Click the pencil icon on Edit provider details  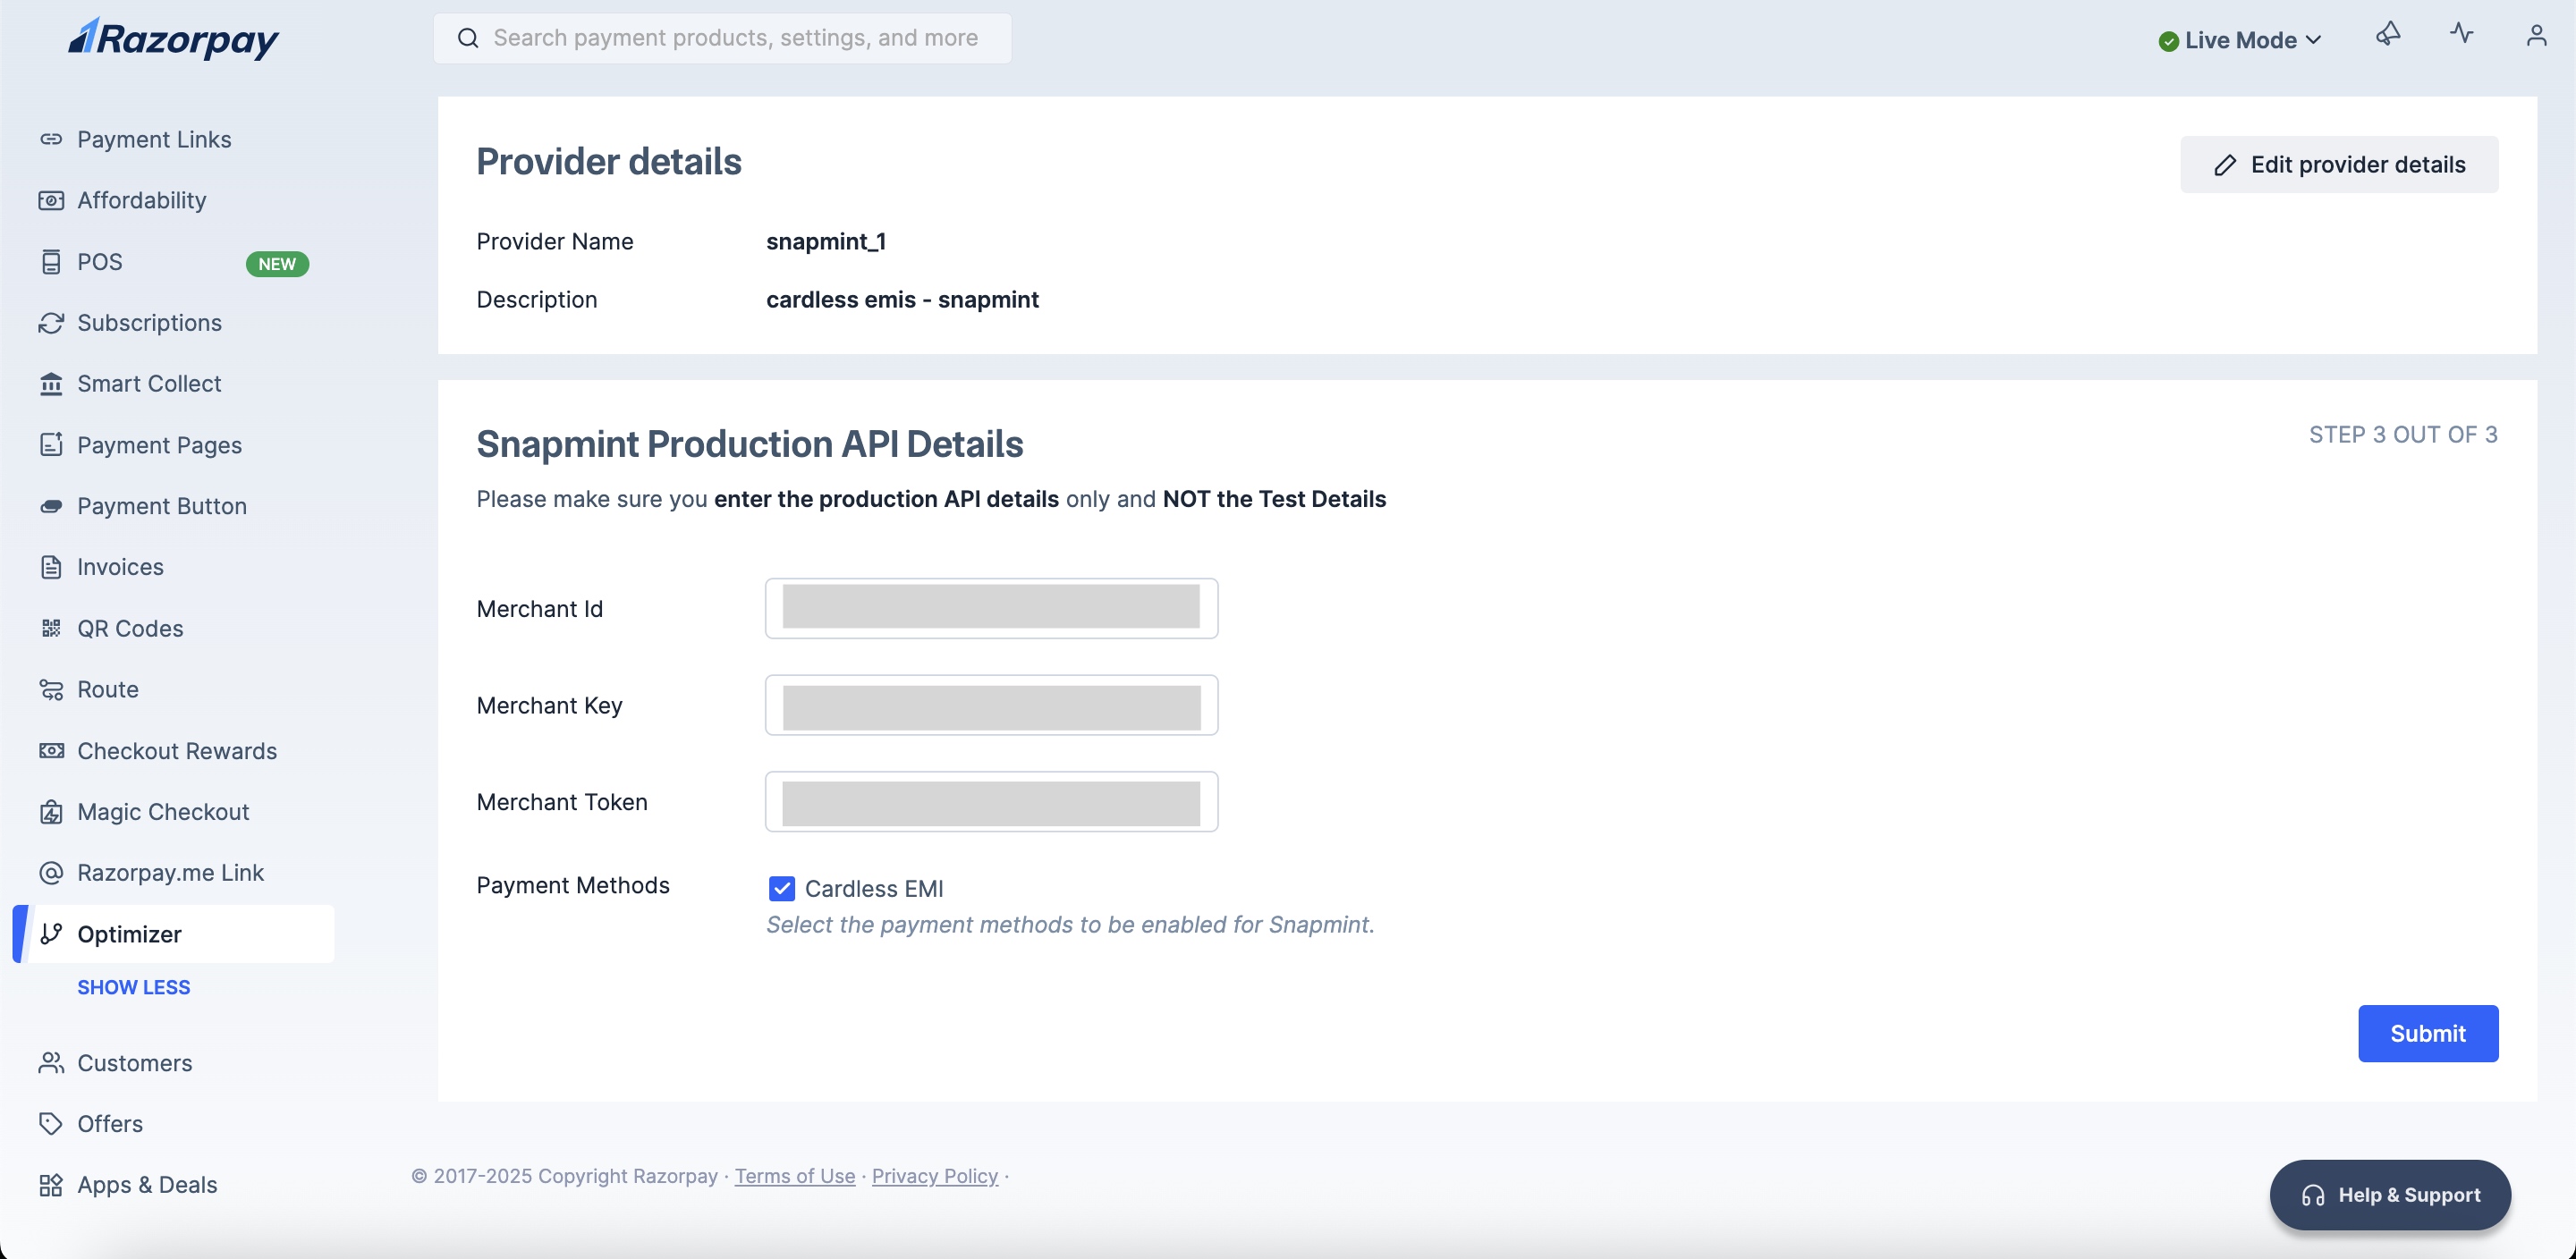pos(2225,165)
